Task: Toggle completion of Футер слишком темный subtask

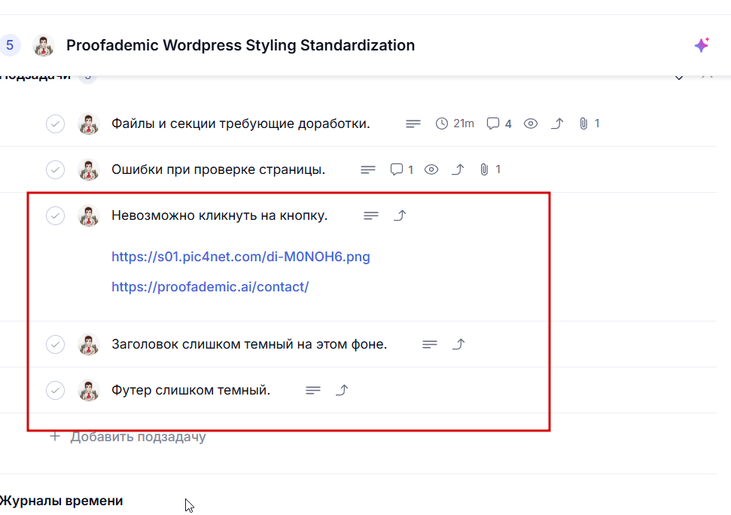Action: click(55, 390)
